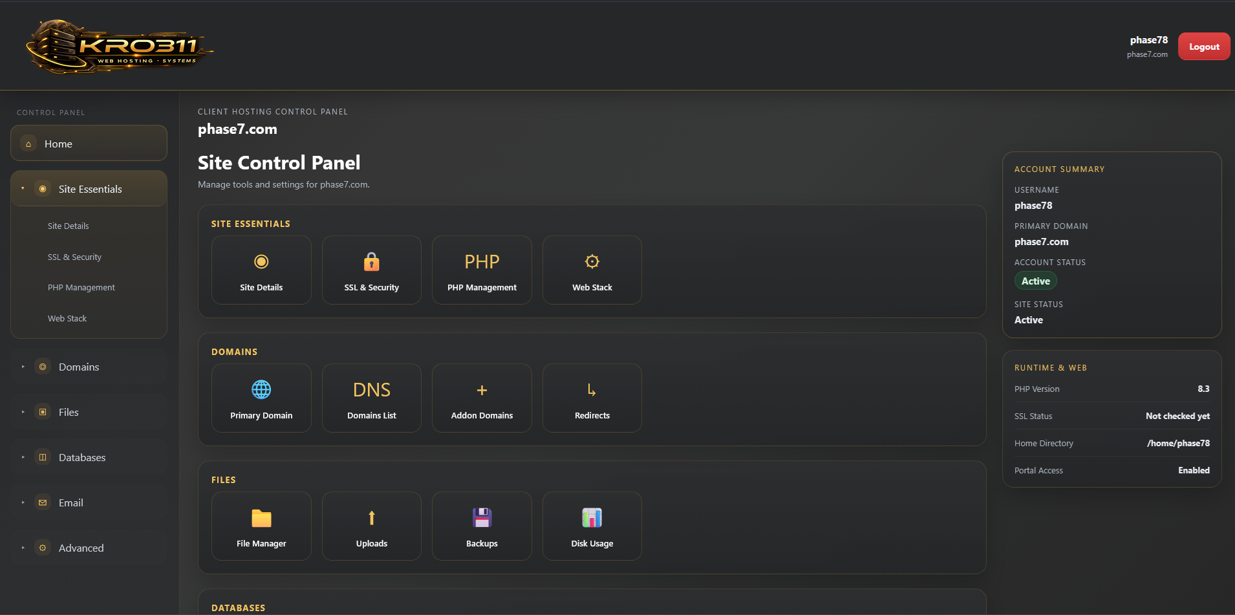Click the Uploads arrow icon
Image resolution: width=1235 pixels, height=615 pixels.
pos(371,517)
